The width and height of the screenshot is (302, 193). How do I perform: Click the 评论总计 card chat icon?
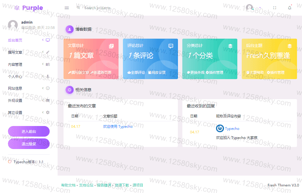(171, 46)
